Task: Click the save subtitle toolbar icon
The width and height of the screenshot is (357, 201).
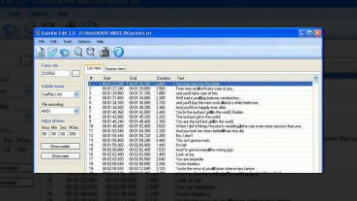Action: [x=65, y=52]
